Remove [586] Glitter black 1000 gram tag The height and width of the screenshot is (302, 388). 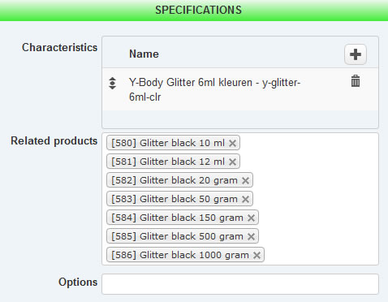tap(257, 255)
